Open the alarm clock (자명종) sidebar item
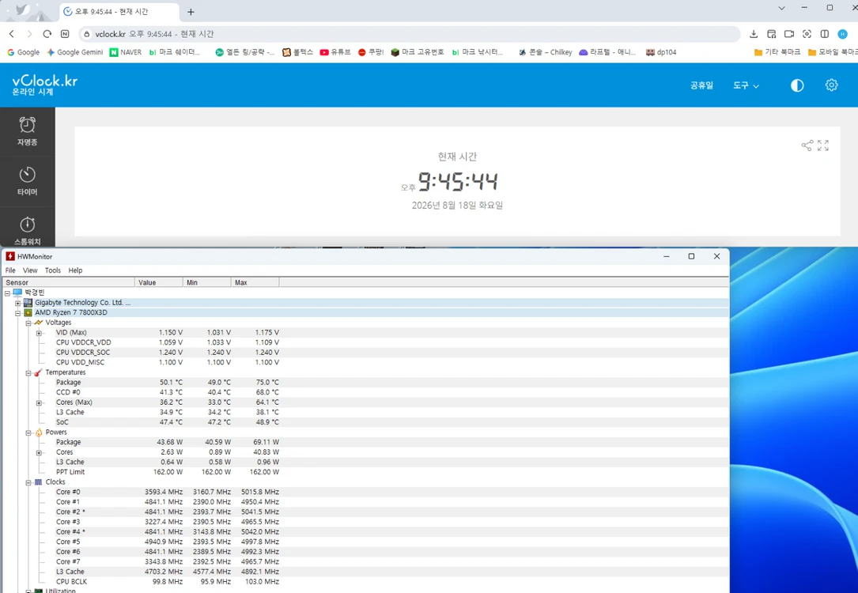Image resolution: width=858 pixels, height=593 pixels. pos(27,131)
